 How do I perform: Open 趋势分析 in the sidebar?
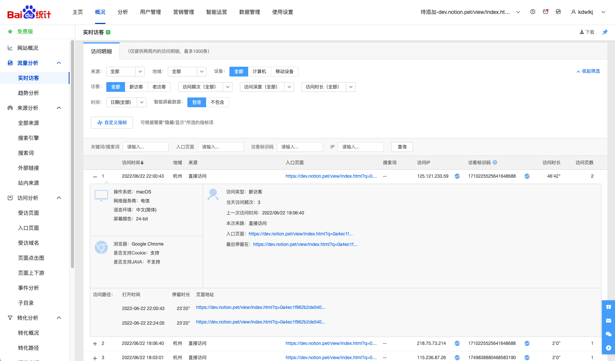(29, 93)
